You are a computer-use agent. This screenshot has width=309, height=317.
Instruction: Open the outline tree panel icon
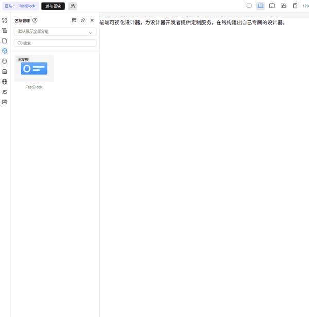pyautogui.click(x=5, y=30)
